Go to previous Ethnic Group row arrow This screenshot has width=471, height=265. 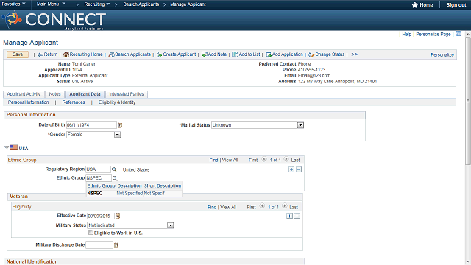(x=264, y=159)
